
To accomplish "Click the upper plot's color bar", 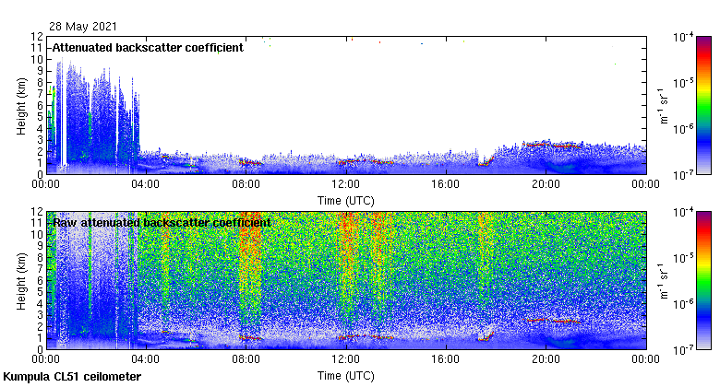I will (704, 105).
